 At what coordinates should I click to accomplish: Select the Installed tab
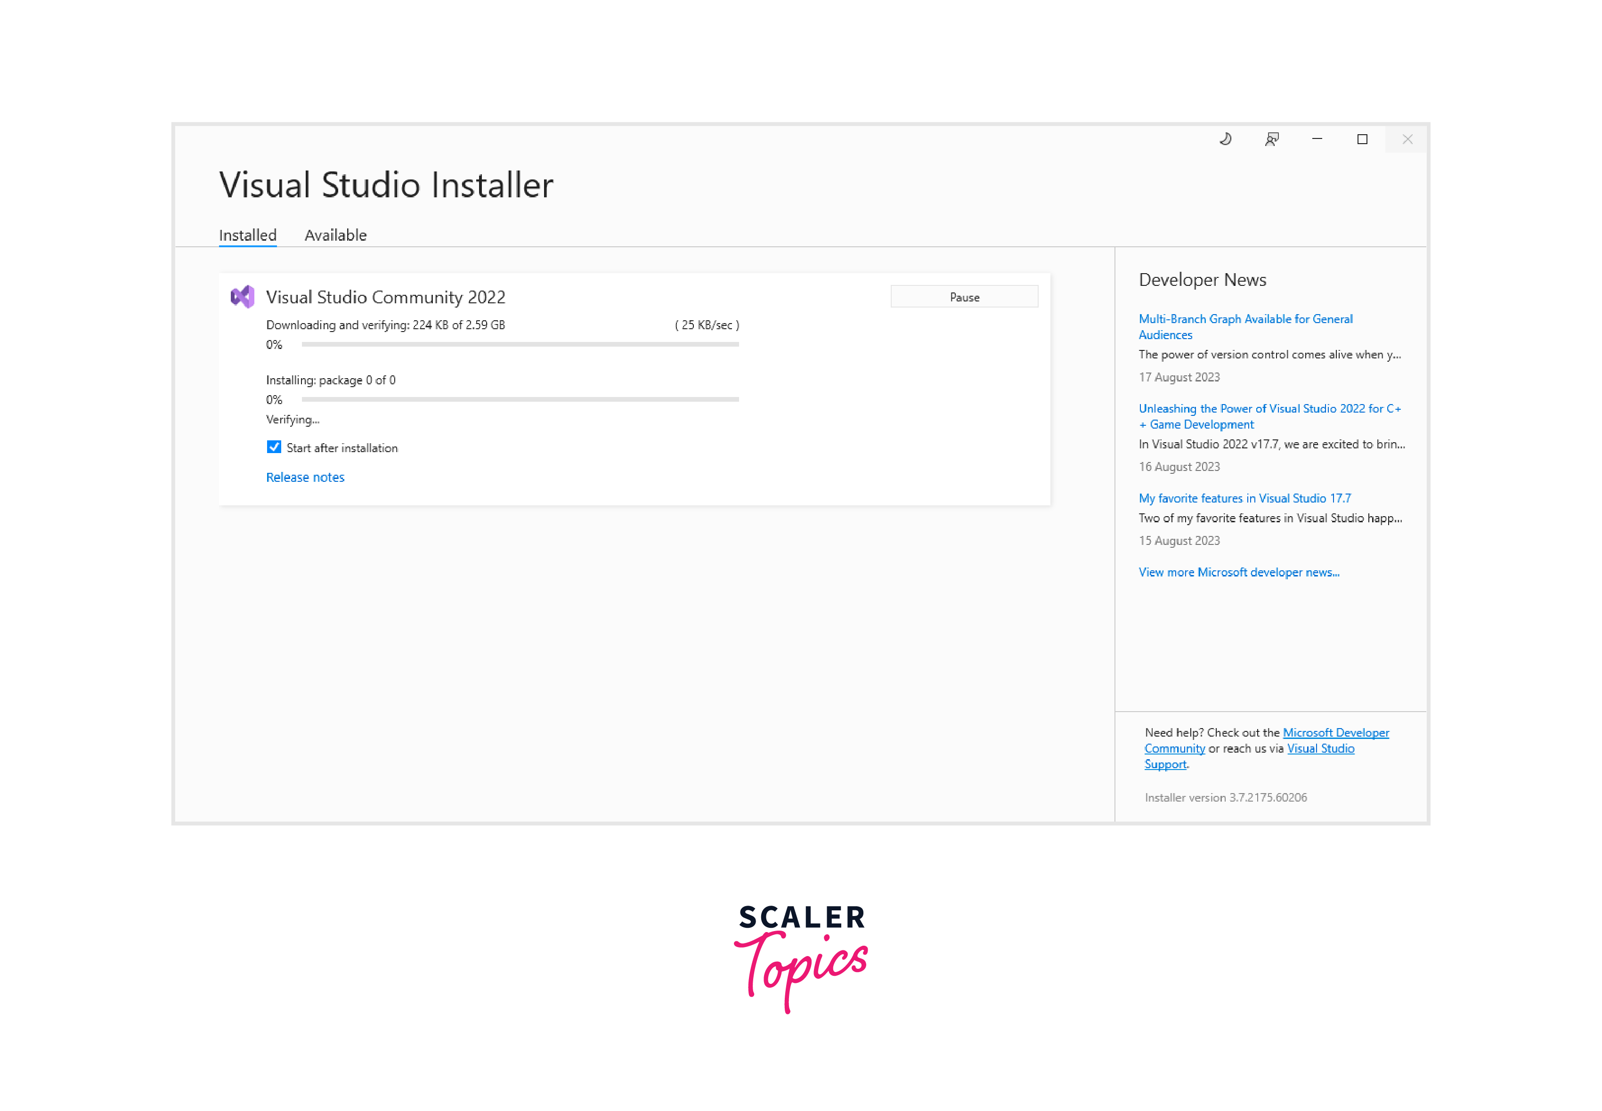click(247, 235)
